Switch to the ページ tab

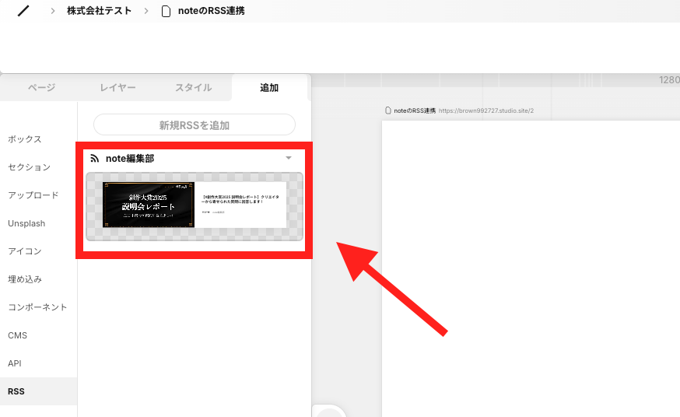42,88
